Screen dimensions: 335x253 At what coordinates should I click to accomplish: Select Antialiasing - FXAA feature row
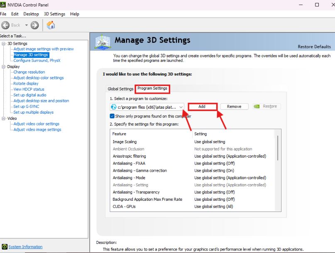coord(192,163)
